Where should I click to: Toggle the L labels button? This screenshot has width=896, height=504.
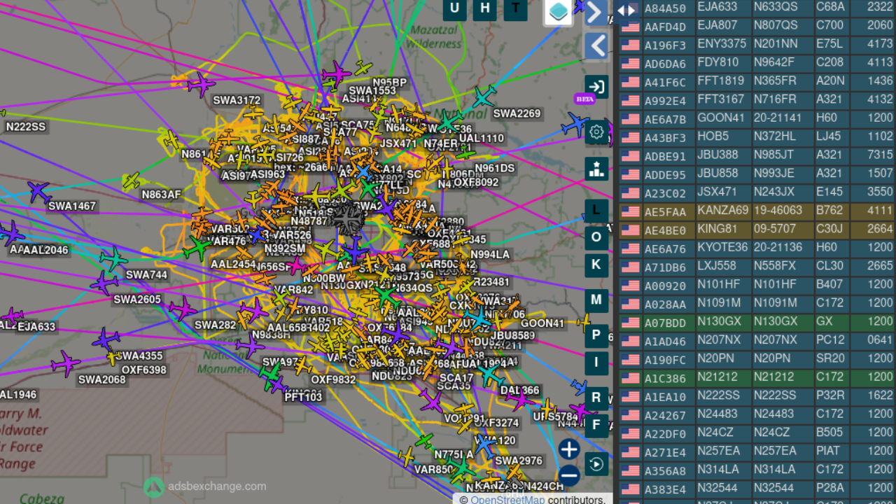[x=596, y=210]
